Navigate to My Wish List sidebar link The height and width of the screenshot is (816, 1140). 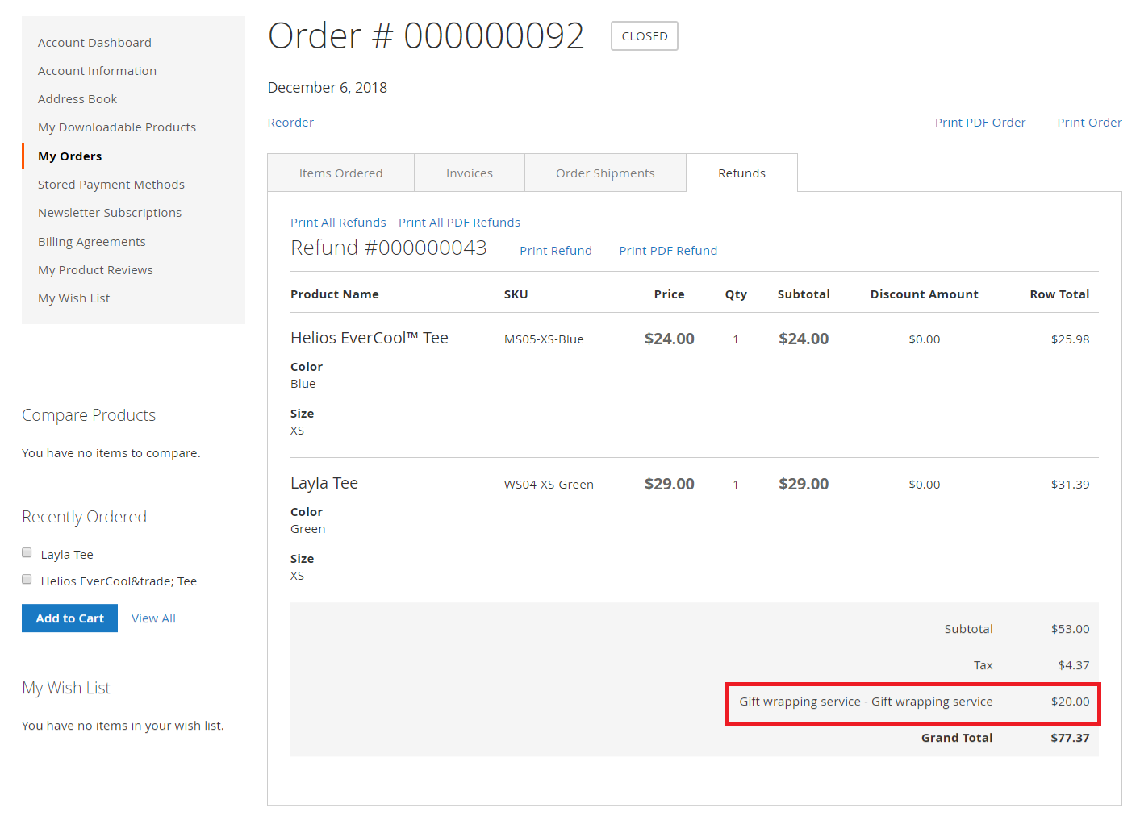(x=74, y=298)
